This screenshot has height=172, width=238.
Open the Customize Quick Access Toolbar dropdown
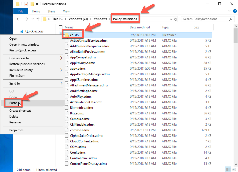click(x=37, y=4)
